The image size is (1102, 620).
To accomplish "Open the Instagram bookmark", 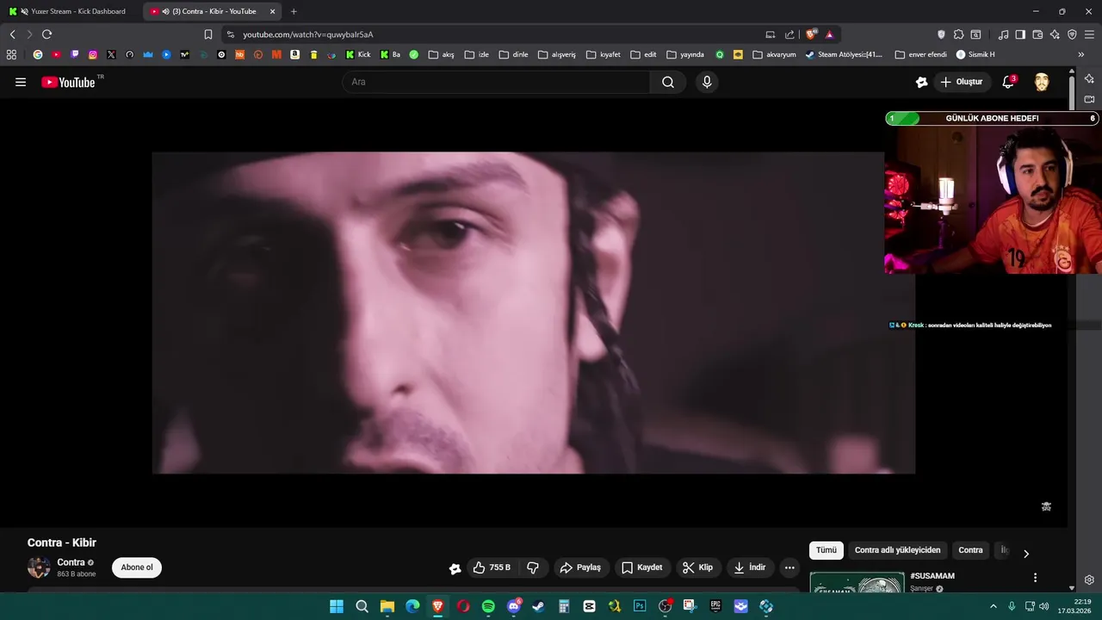I will pos(93,54).
